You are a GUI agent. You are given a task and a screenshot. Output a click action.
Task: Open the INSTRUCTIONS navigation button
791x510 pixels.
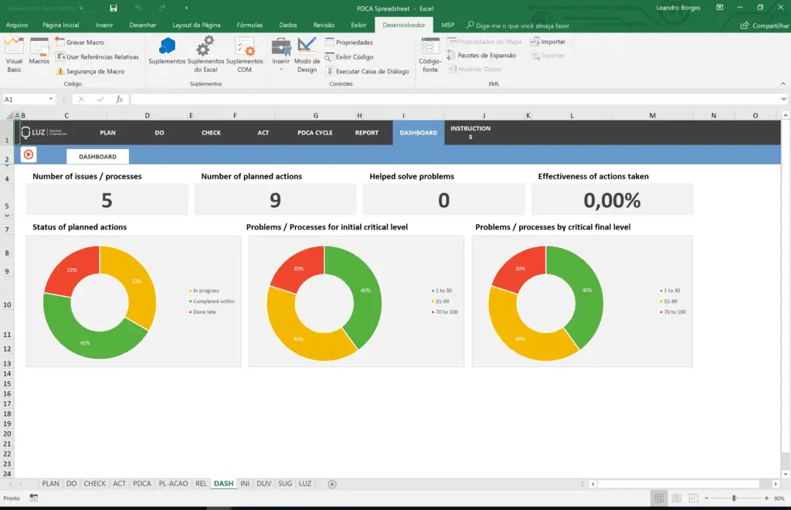[x=470, y=133]
